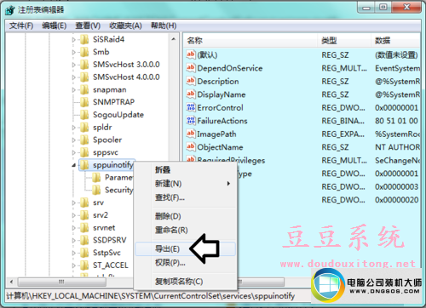Click the Spooler folder icon
The height and width of the screenshot is (308, 426).
pos(84,140)
